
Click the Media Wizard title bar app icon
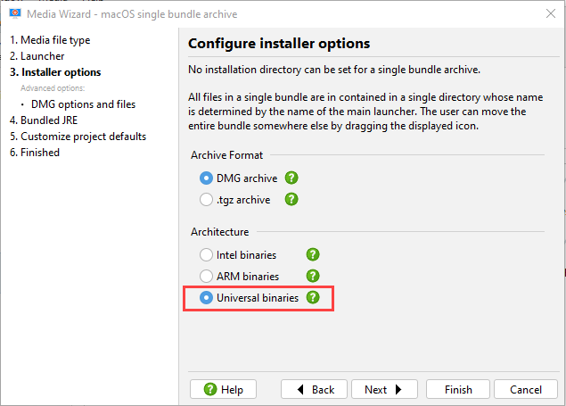[15, 13]
